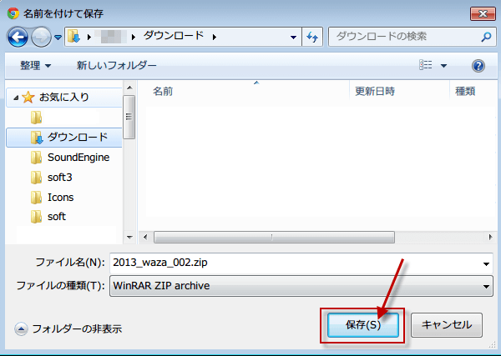Open recent locations dropdown arrow
The width and height of the screenshot is (501, 356).
[x=58, y=38]
